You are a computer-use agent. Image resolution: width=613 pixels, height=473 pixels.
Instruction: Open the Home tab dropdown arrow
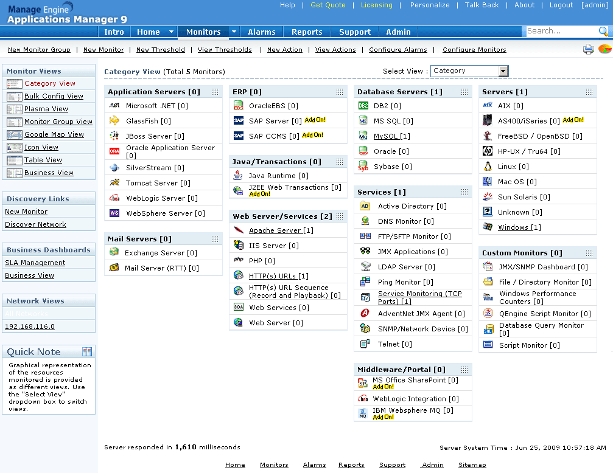pyautogui.click(x=171, y=32)
